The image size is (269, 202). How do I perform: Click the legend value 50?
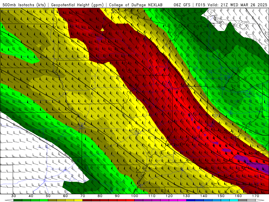click(x=48, y=196)
